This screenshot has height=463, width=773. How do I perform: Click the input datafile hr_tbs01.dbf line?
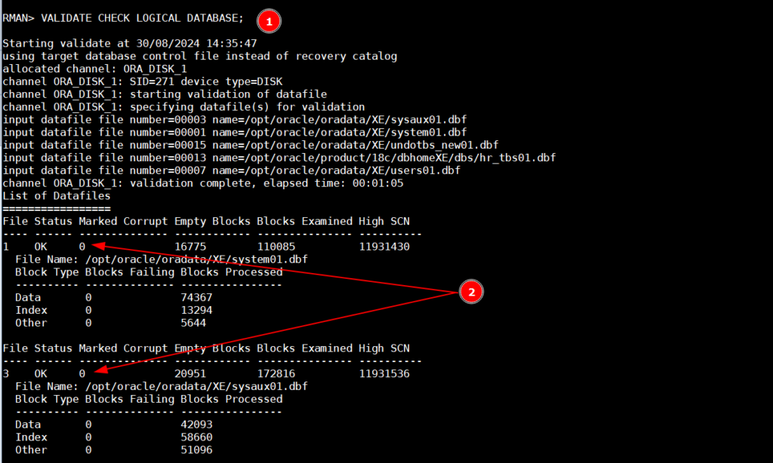279,158
